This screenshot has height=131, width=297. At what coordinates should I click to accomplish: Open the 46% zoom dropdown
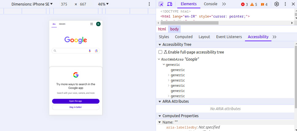103,4
